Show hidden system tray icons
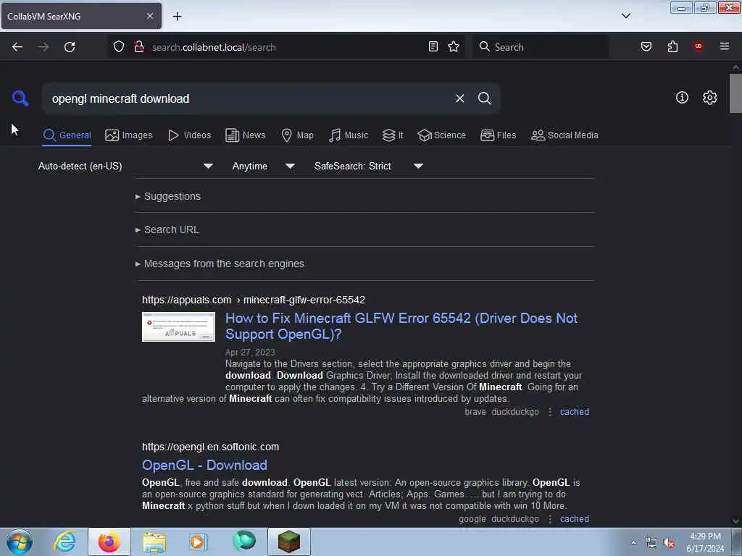The width and height of the screenshot is (742, 556). tap(633, 542)
